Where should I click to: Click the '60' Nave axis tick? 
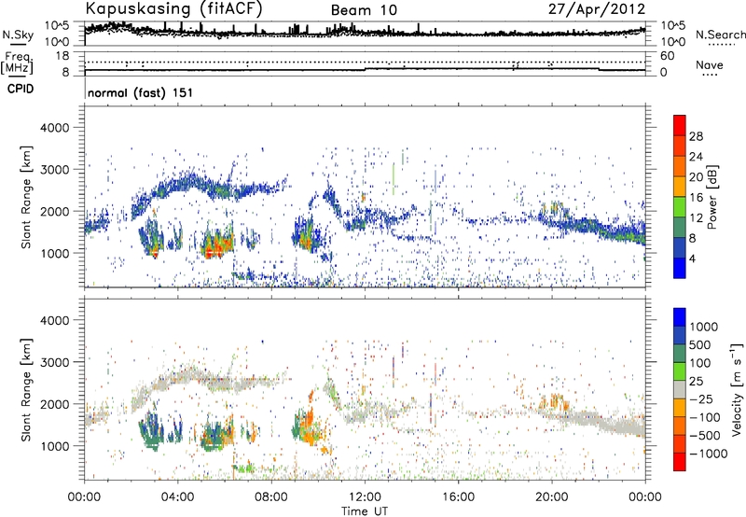667,56
